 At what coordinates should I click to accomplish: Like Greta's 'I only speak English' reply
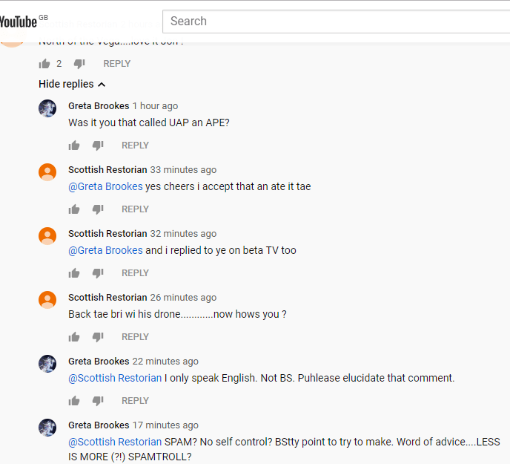click(74, 401)
